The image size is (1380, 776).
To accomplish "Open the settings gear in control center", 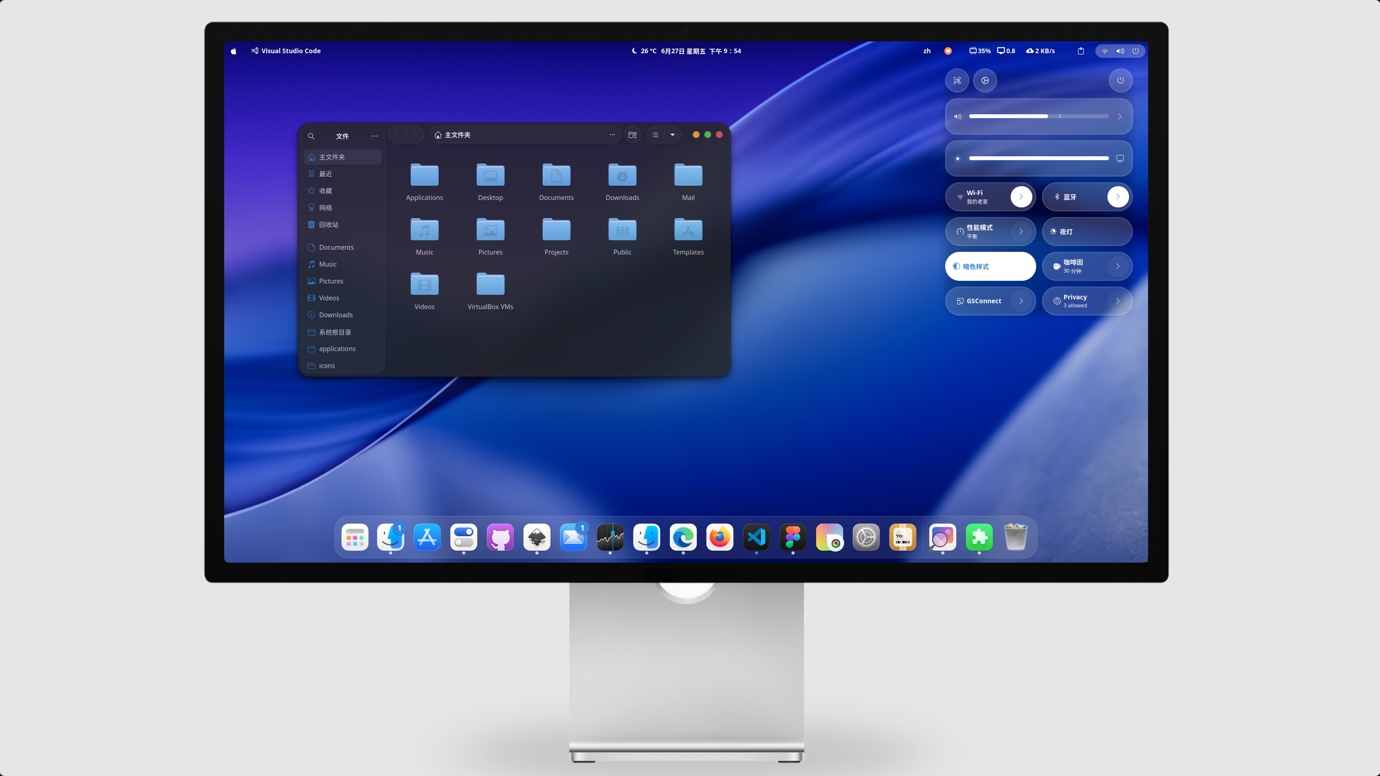I will [985, 81].
